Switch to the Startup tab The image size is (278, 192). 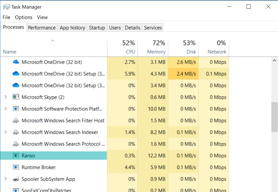coord(97,28)
